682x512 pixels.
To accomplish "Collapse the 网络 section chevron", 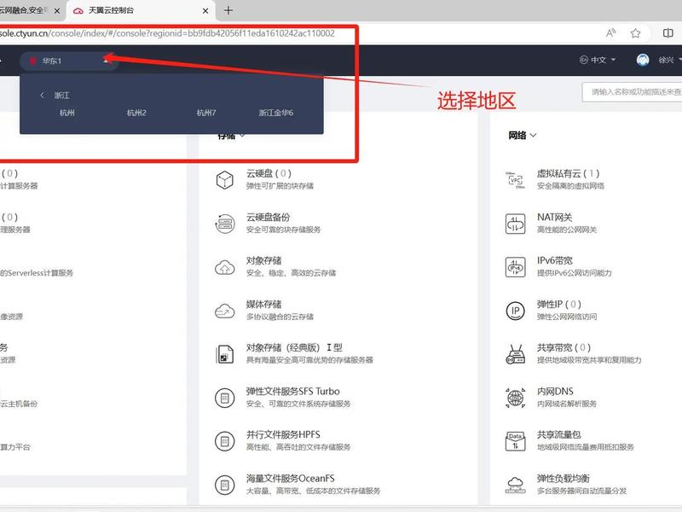I will point(534,136).
